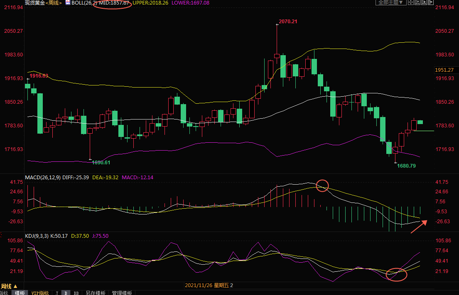This screenshot has width=459, height=295.
Task: Toggle the T mode button
Action: (x=57, y=293)
